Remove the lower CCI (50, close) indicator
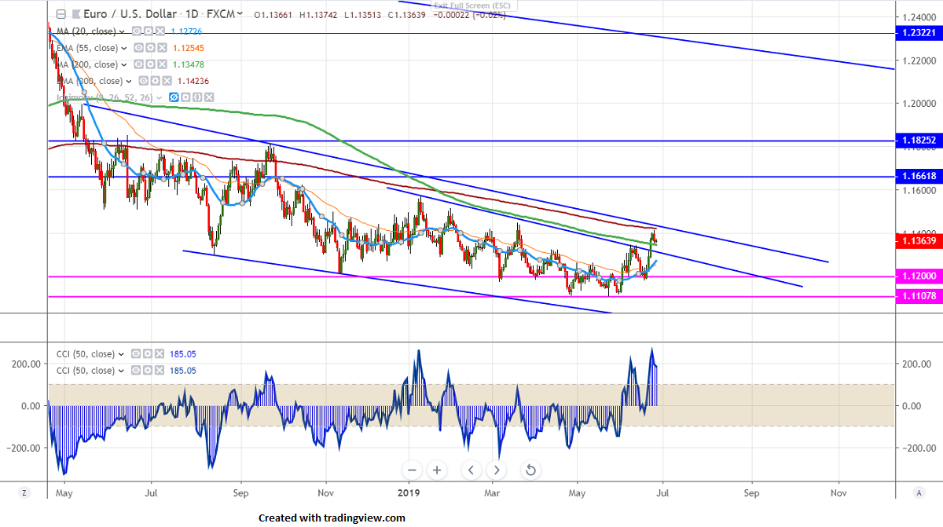 tap(160, 371)
